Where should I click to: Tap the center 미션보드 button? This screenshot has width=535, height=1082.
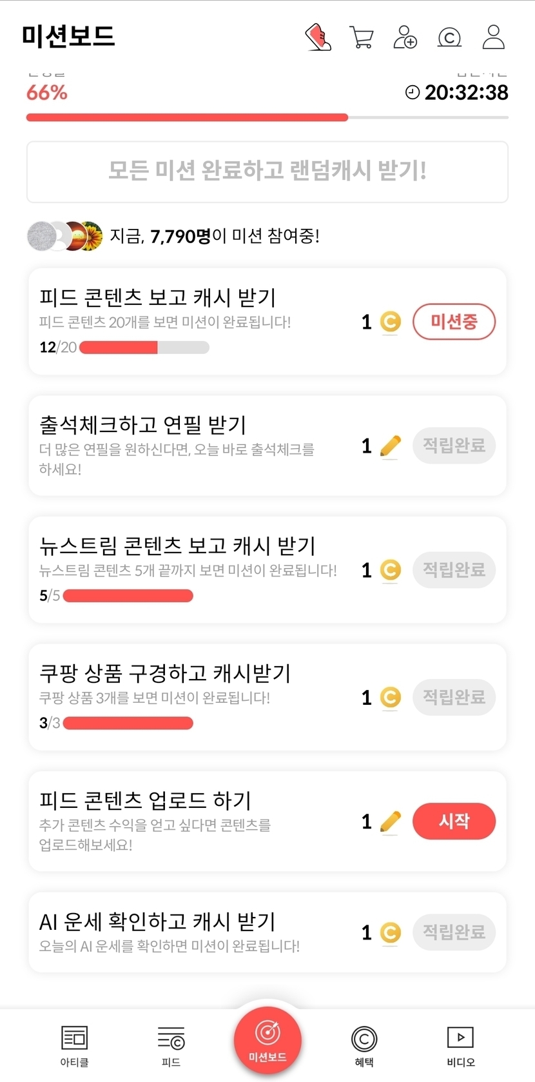267,1040
